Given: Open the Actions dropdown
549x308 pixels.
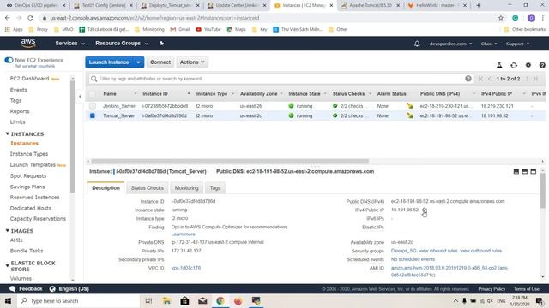Looking at the screenshot, I should tap(192, 62).
